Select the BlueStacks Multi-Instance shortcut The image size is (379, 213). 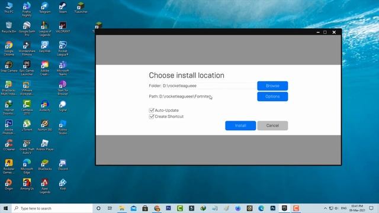coord(9,88)
